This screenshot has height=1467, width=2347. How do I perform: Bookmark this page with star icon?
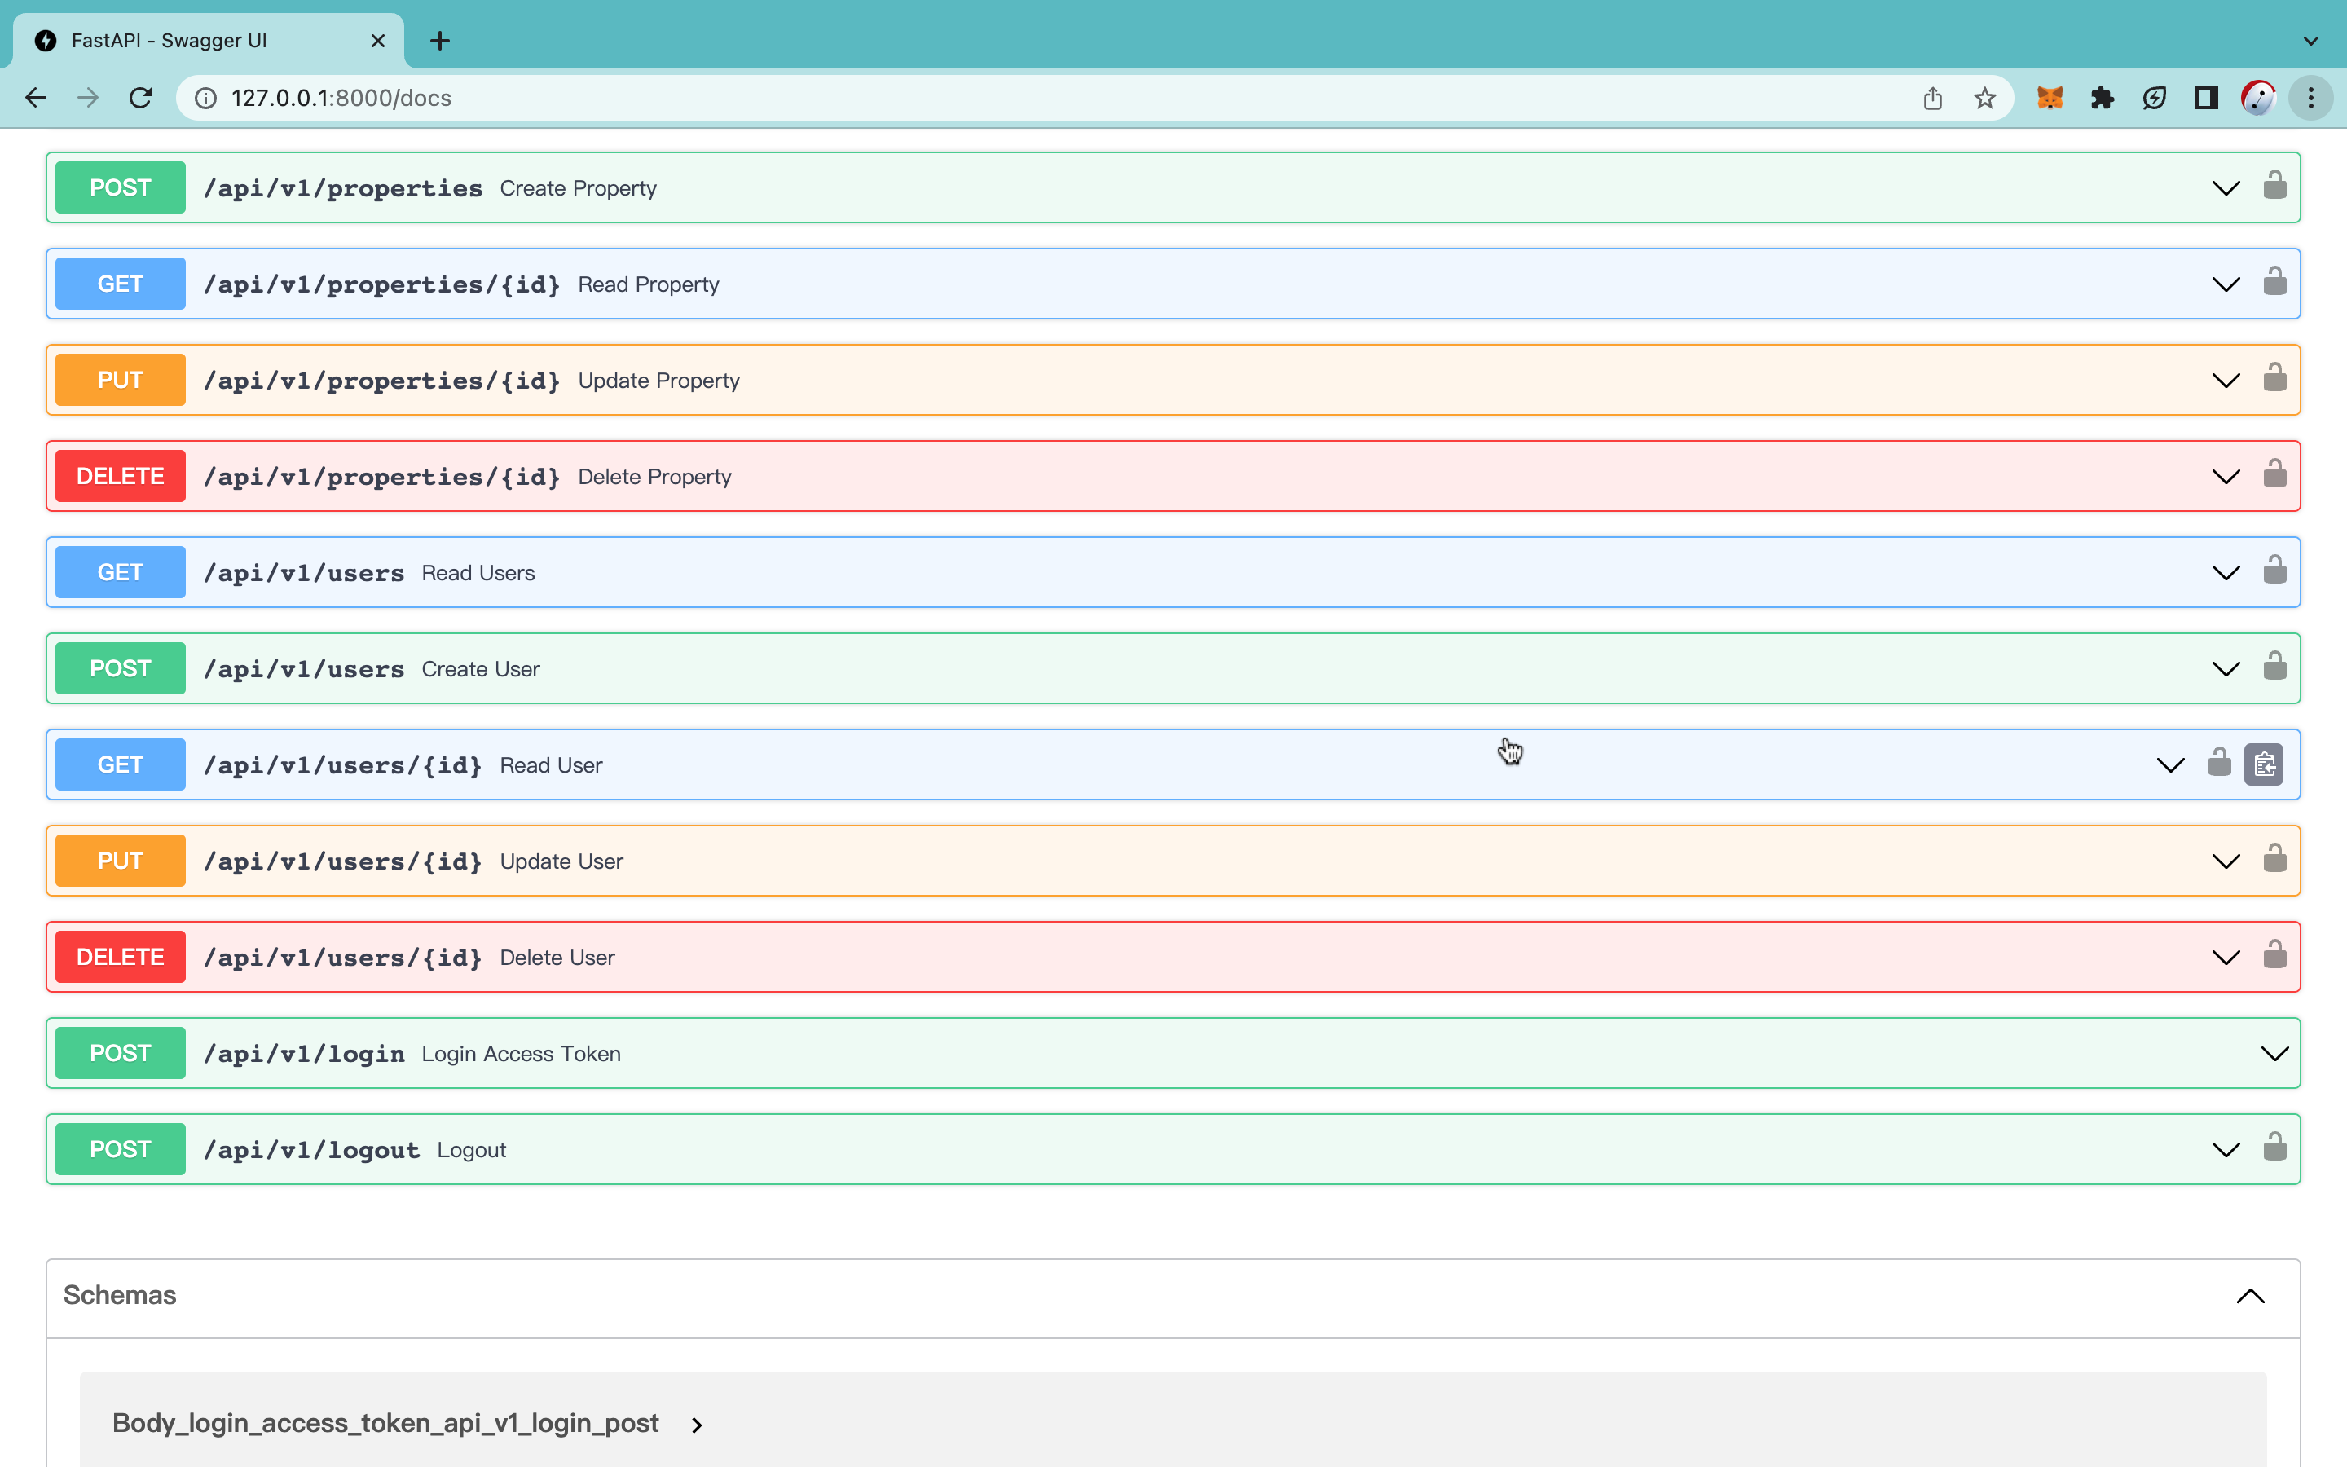coord(1984,98)
